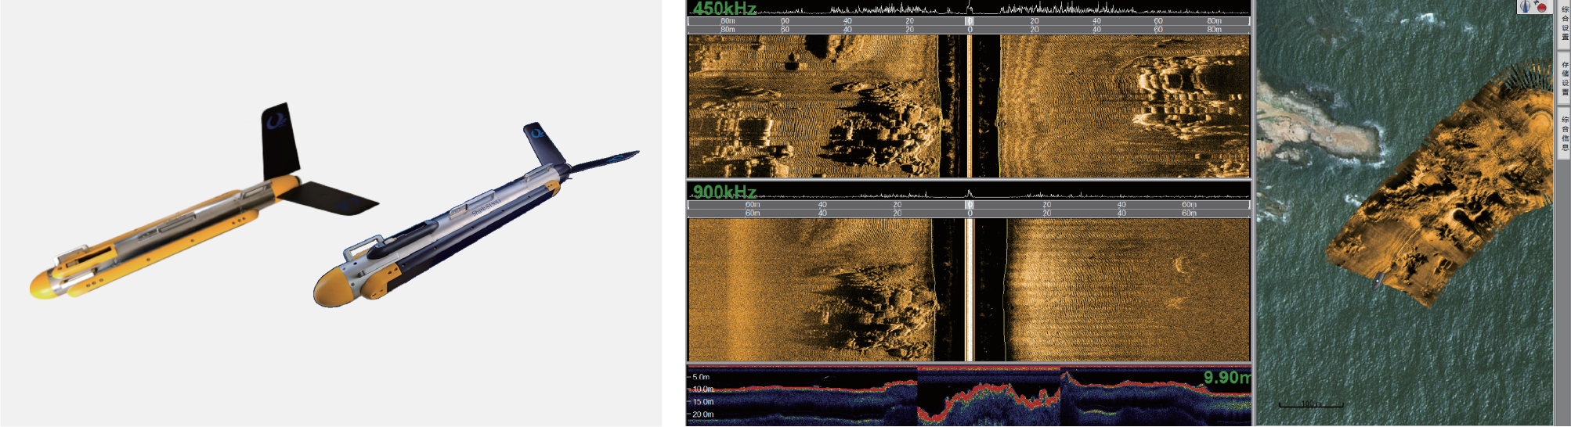Image resolution: width=1571 pixels, height=427 pixels.
Task: Click the 900kHz amplitude trace strip
Action: [1096, 194]
